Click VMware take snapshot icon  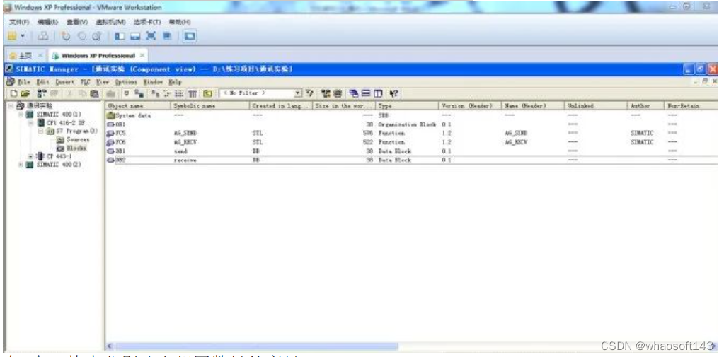67,36
